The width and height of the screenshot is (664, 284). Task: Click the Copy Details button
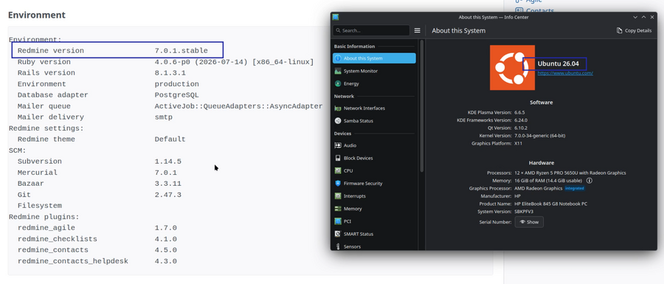click(634, 30)
